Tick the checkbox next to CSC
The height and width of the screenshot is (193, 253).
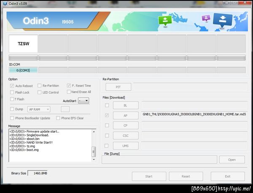tap(107, 136)
